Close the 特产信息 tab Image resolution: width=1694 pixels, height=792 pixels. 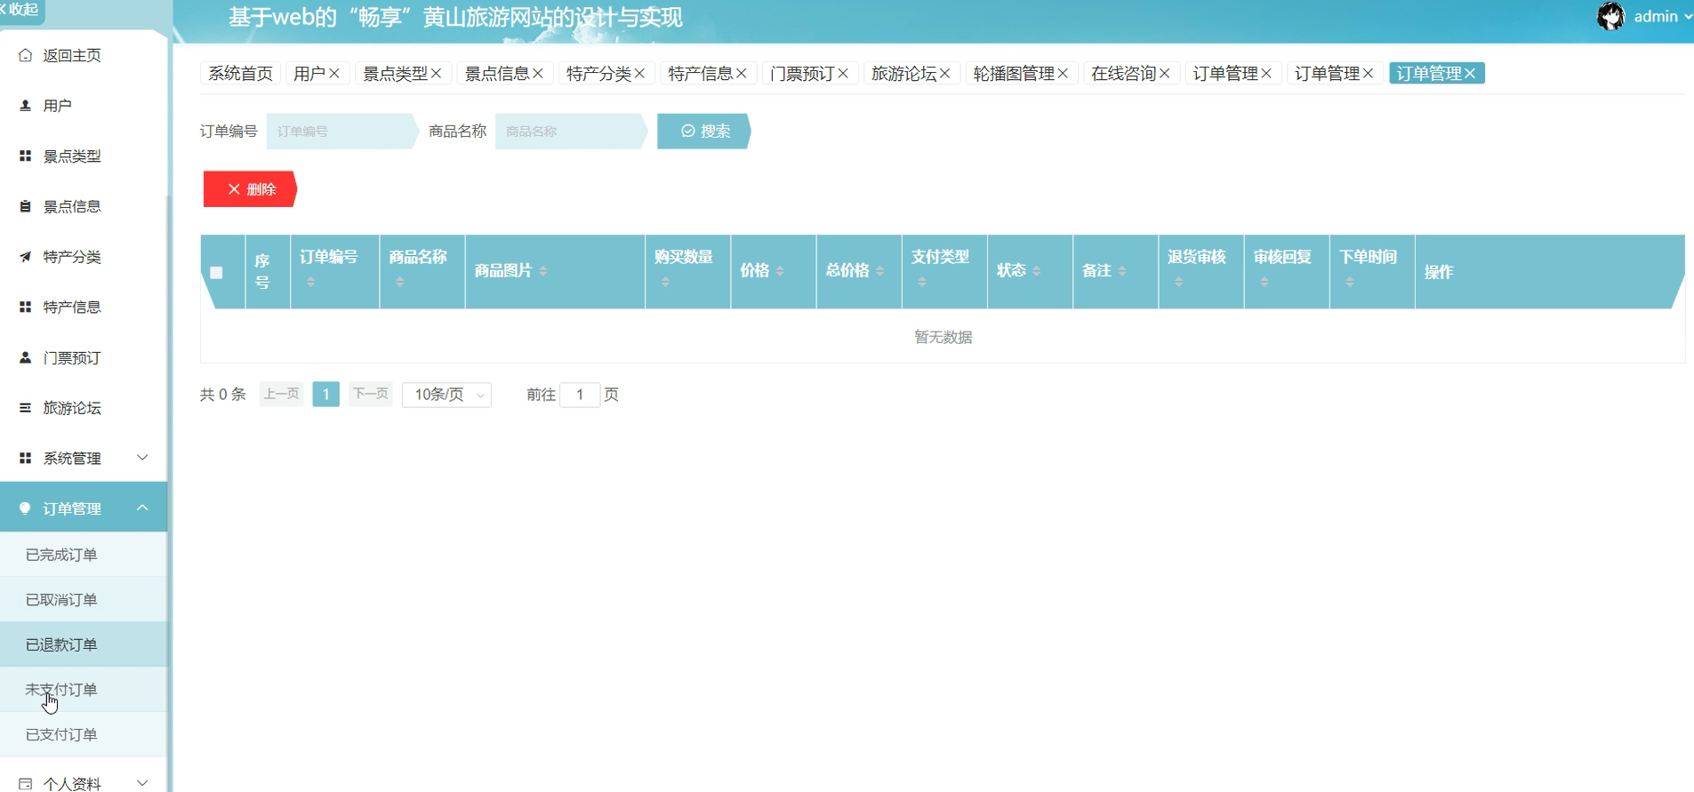742,73
